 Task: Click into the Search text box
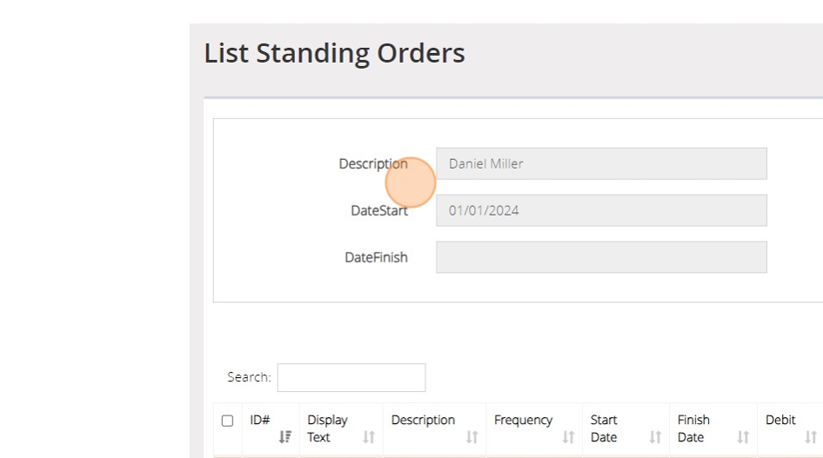[x=351, y=377]
